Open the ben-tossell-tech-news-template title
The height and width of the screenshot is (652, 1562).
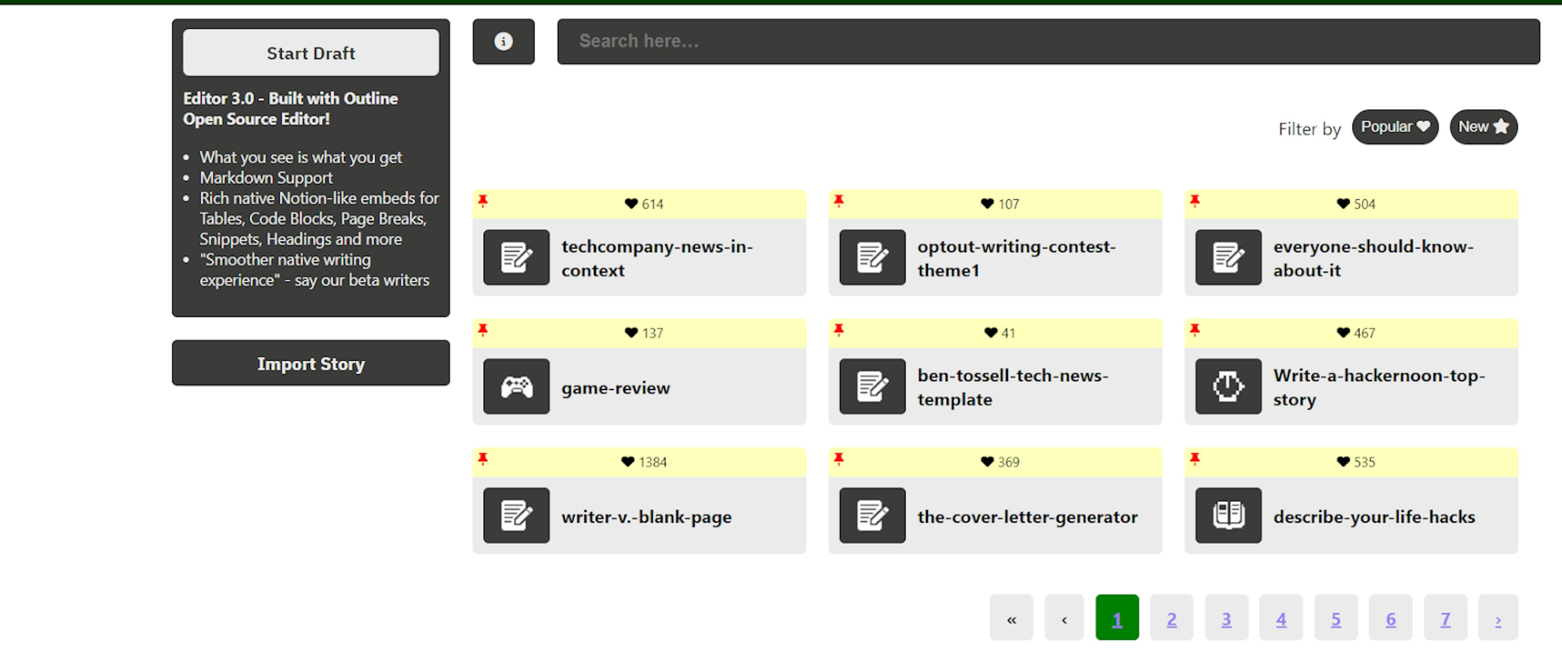[1012, 388]
